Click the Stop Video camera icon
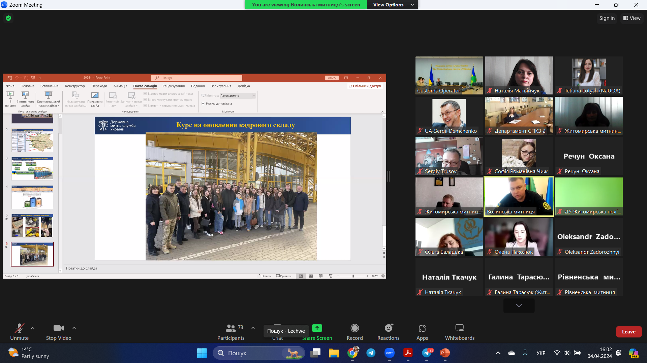The height and width of the screenshot is (363, 647). 58,328
